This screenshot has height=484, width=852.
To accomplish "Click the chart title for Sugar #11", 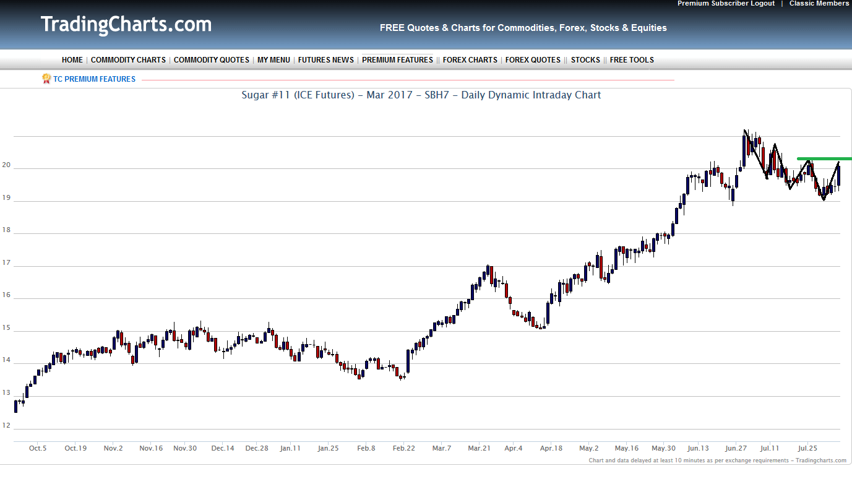I will click(421, 95).
